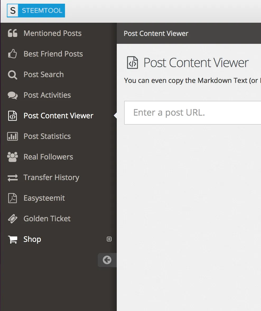This screenshot has width=261, height=311.
Task: Click the bar chart icon for Post Statistics
Action: pyautogui.click(x=12, y=136)
